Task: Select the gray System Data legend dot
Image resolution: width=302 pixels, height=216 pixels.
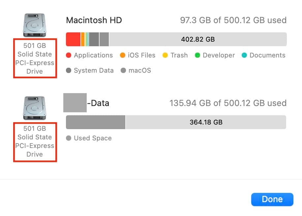Action: (69, 71)
